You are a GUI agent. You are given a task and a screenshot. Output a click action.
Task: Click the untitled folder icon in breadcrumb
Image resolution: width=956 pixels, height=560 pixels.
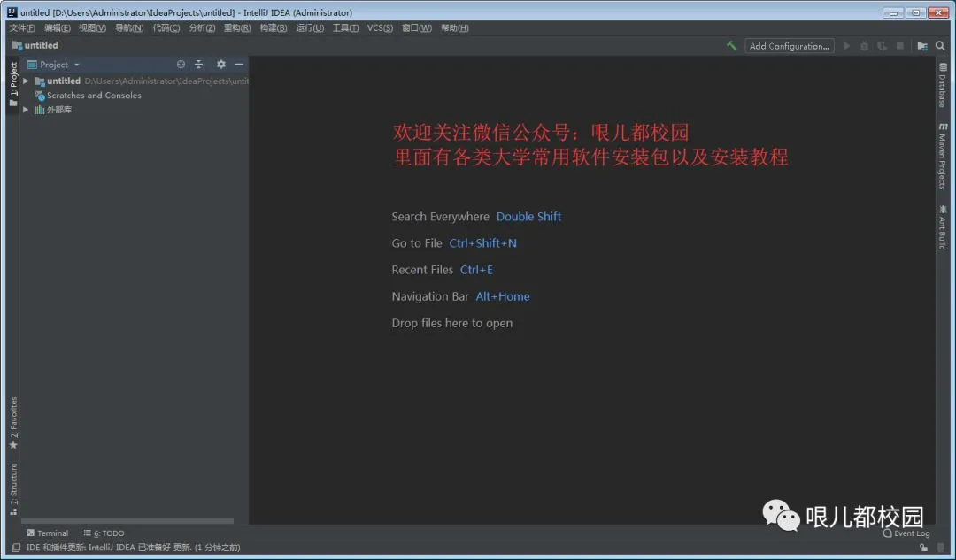[17, 45]
